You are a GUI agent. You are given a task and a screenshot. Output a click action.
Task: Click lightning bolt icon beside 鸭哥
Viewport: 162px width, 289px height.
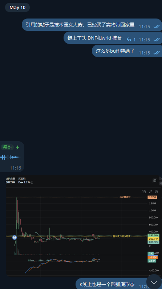tap(17, 147)
